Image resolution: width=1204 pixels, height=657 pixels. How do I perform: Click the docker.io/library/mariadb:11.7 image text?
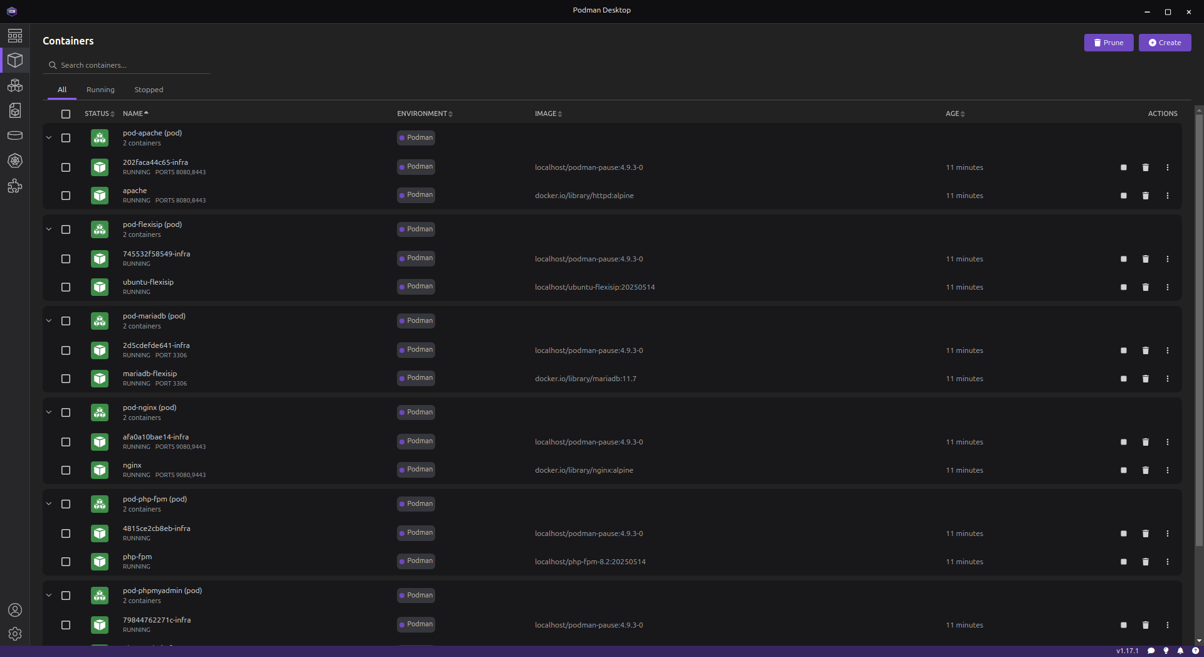586,379
